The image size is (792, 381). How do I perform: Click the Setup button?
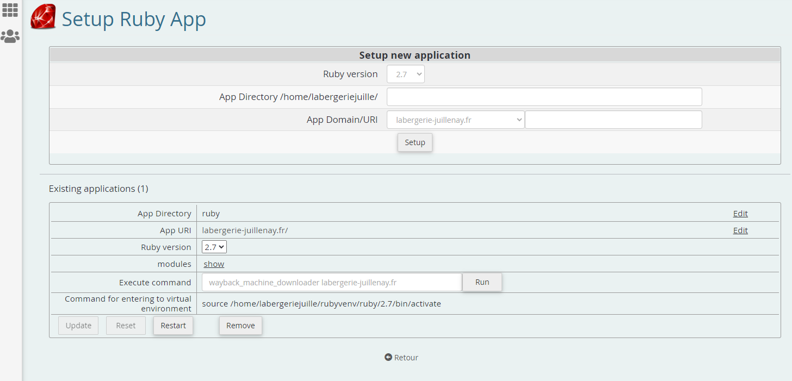pos(415,142)
